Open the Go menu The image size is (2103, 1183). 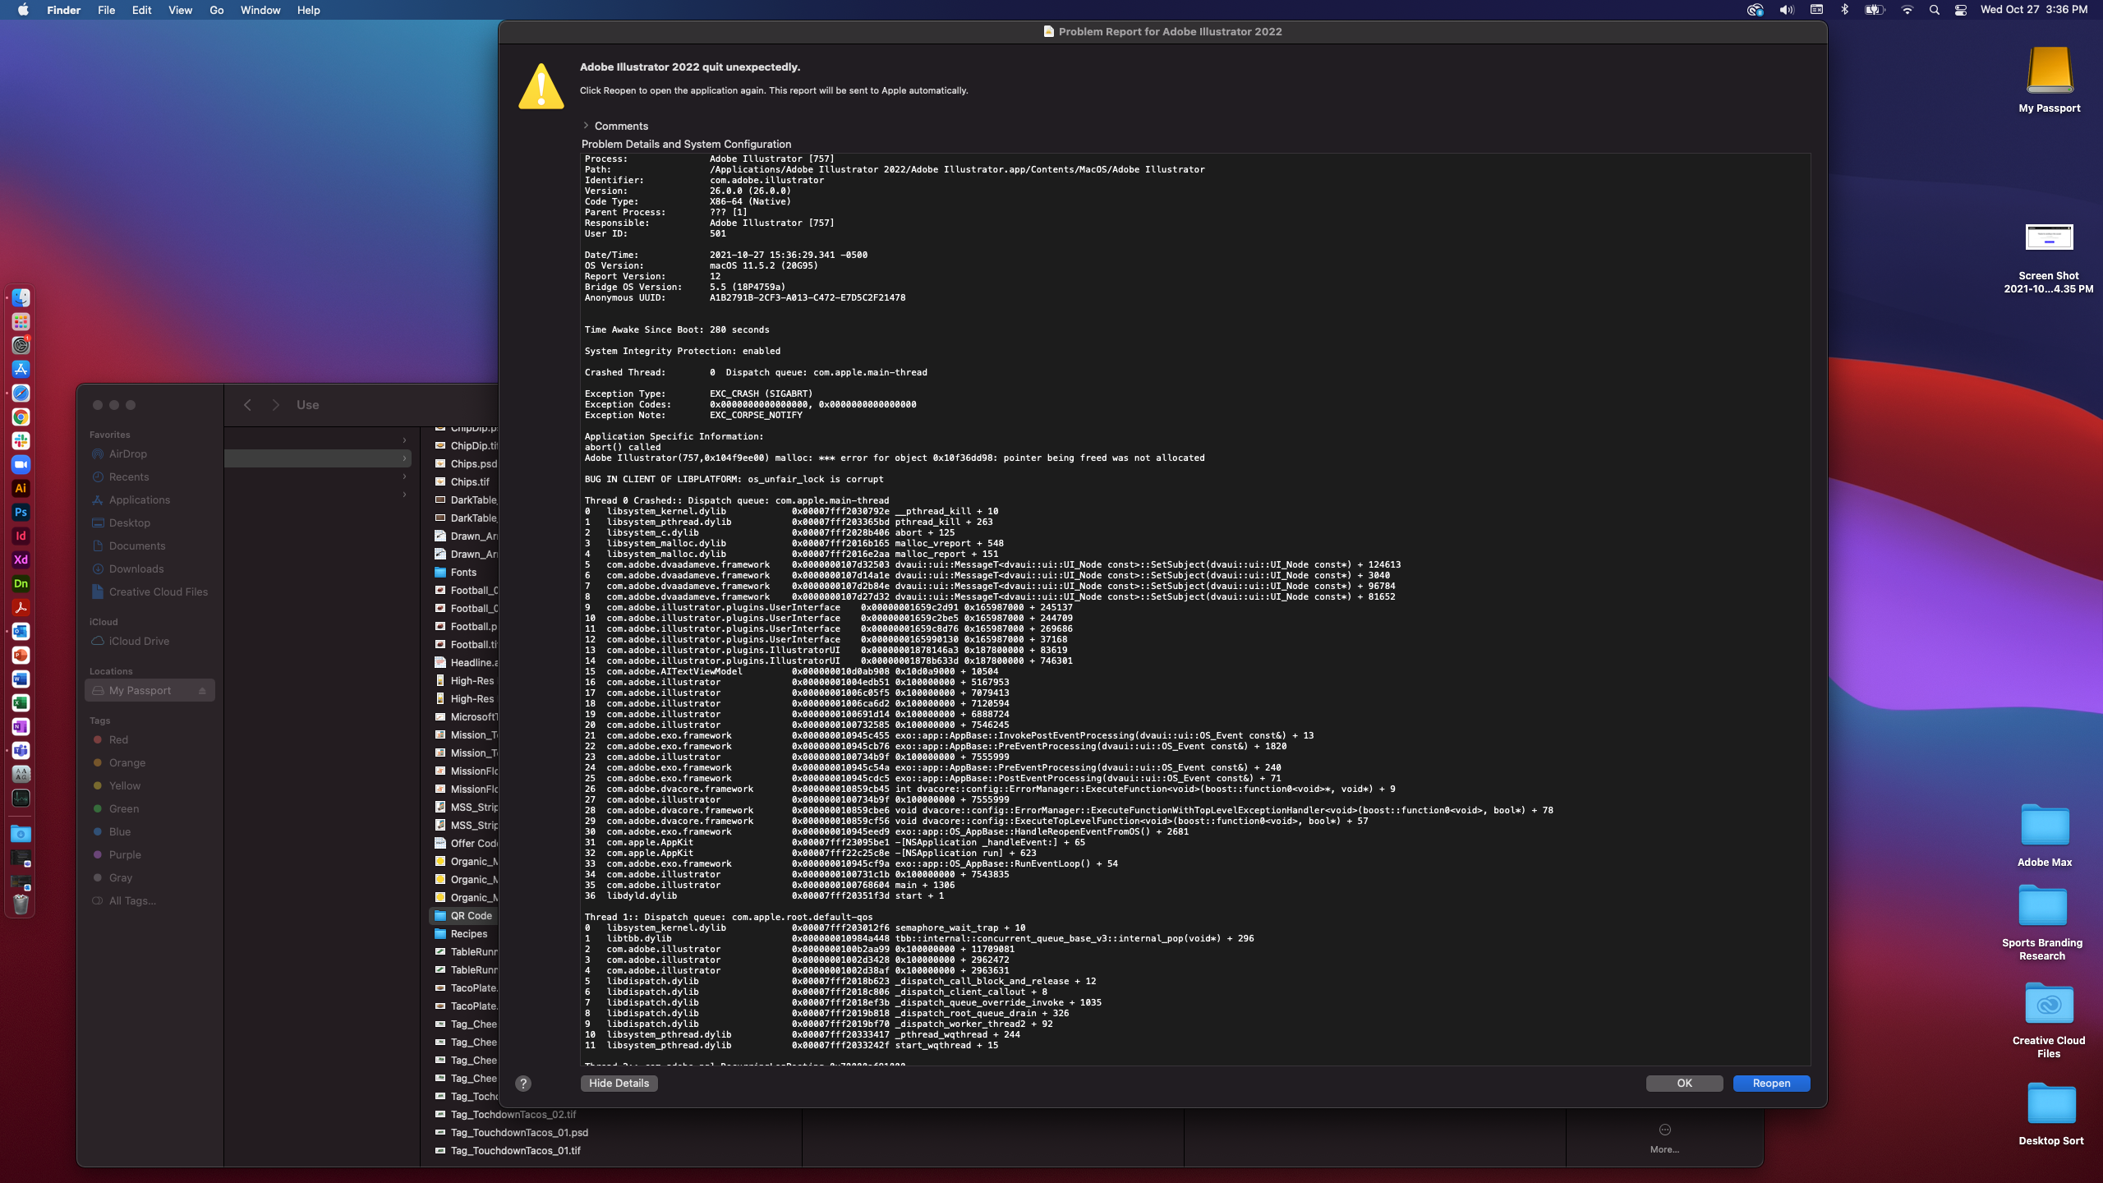click(216, 10)
